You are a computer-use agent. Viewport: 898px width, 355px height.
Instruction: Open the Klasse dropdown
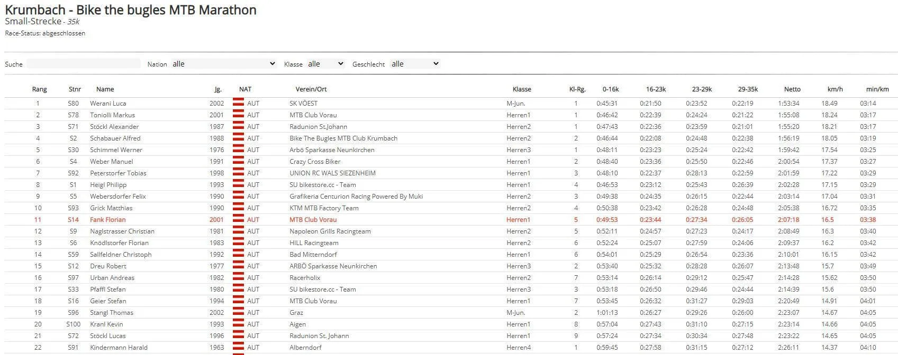(x=325, y=64)
